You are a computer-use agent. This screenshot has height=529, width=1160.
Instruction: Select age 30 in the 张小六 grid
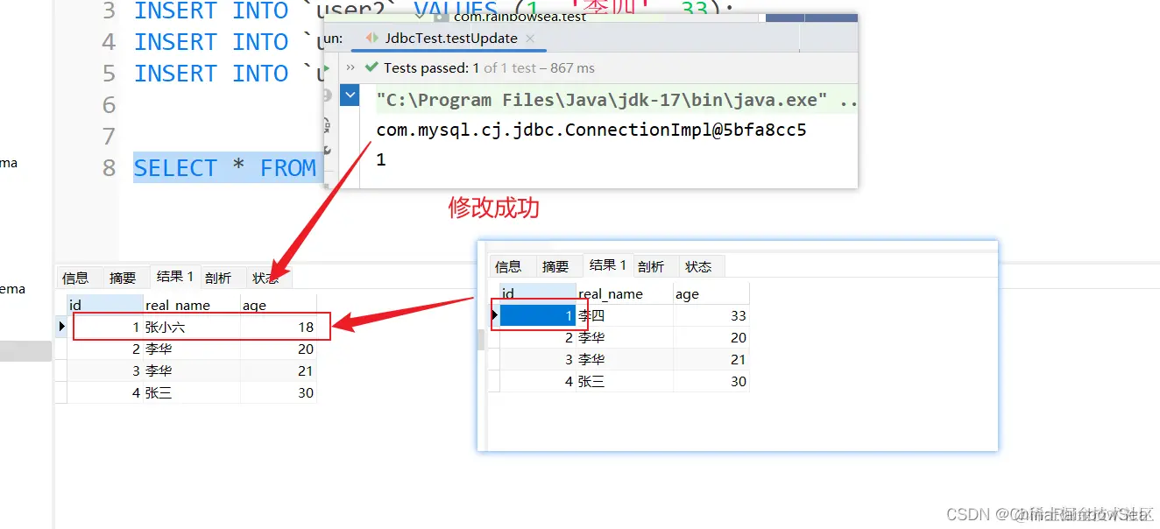(279, 392)
